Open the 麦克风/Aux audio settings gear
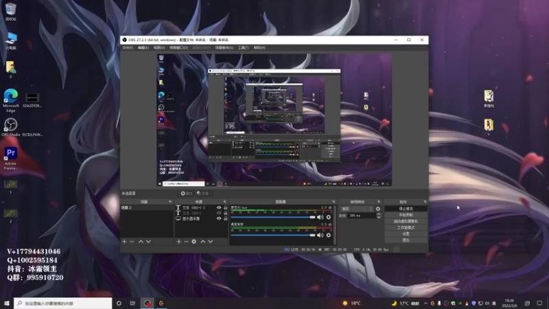Viewport: 549px width, 309px height. click(329, 217)
